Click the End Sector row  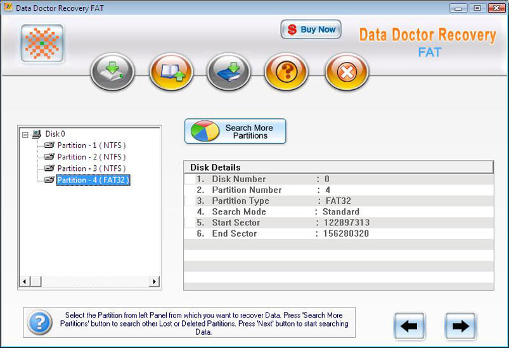(x=338, y=233)
